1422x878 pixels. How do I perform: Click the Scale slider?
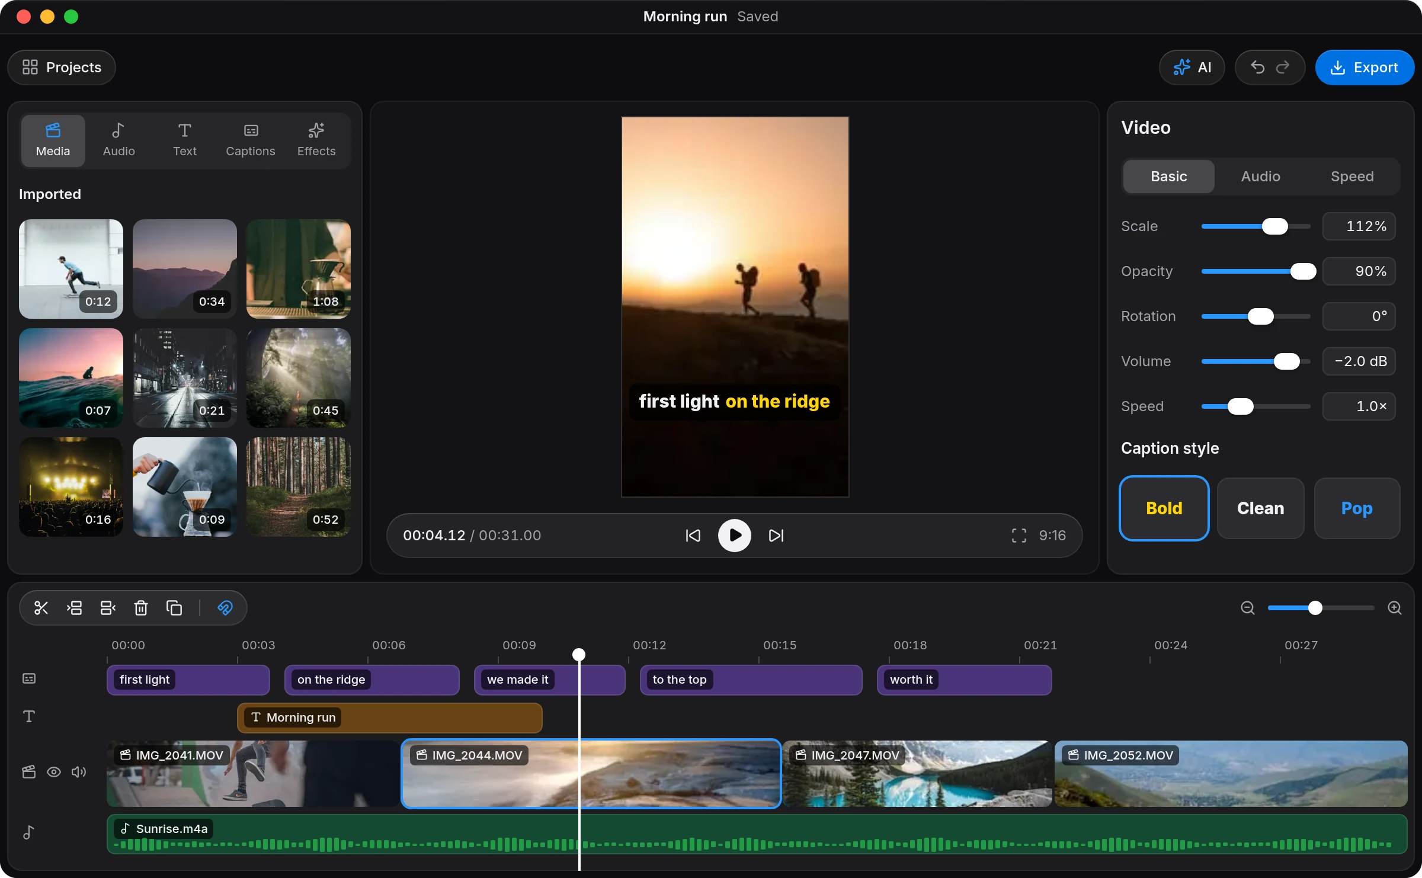(x=1256, y=226)
